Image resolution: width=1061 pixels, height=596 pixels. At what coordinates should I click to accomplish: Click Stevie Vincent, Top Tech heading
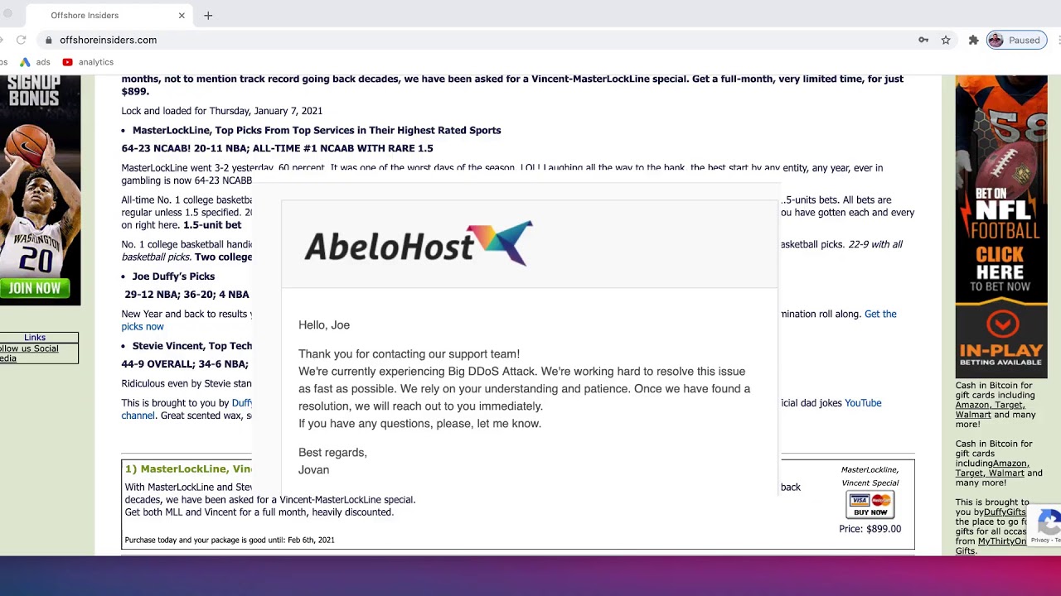point(192,345)
